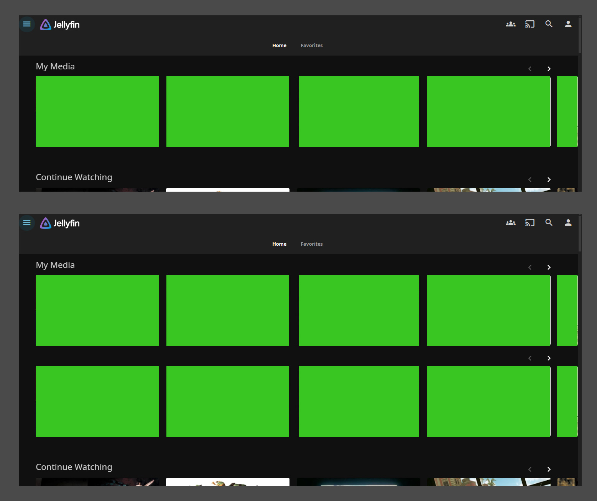Viewport: 597px width, 501px height.
Task: Open user profile icon in lower window
Action: click(x=568, y=223)
